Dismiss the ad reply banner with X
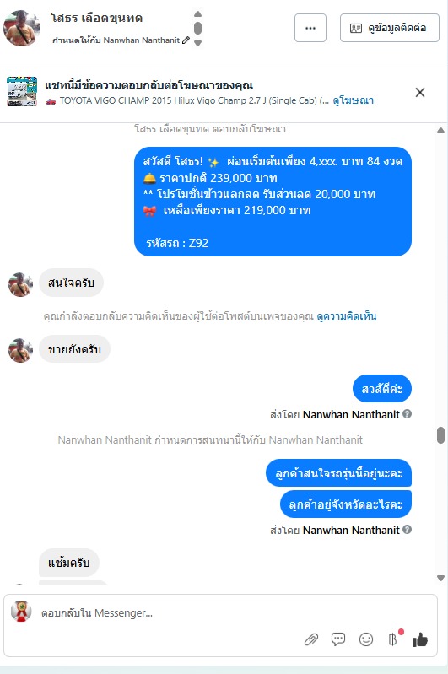This screenshot has height=674, width=448. point(420,93)
